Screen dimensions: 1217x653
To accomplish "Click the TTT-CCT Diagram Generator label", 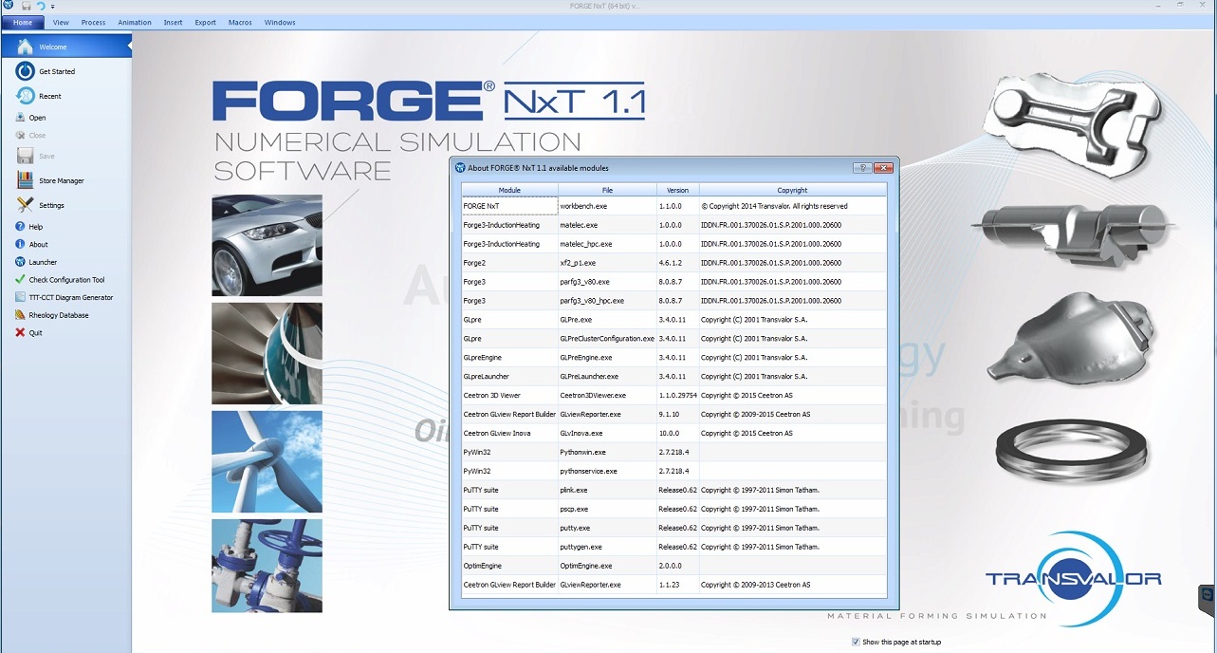I will point(71,297).
